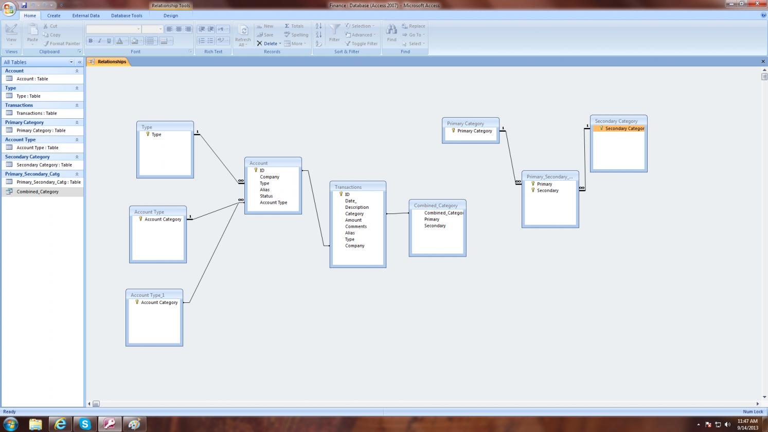Open the All Tables navigation dropdown
The width and height of the screenshot is (768, 432).
72,62
